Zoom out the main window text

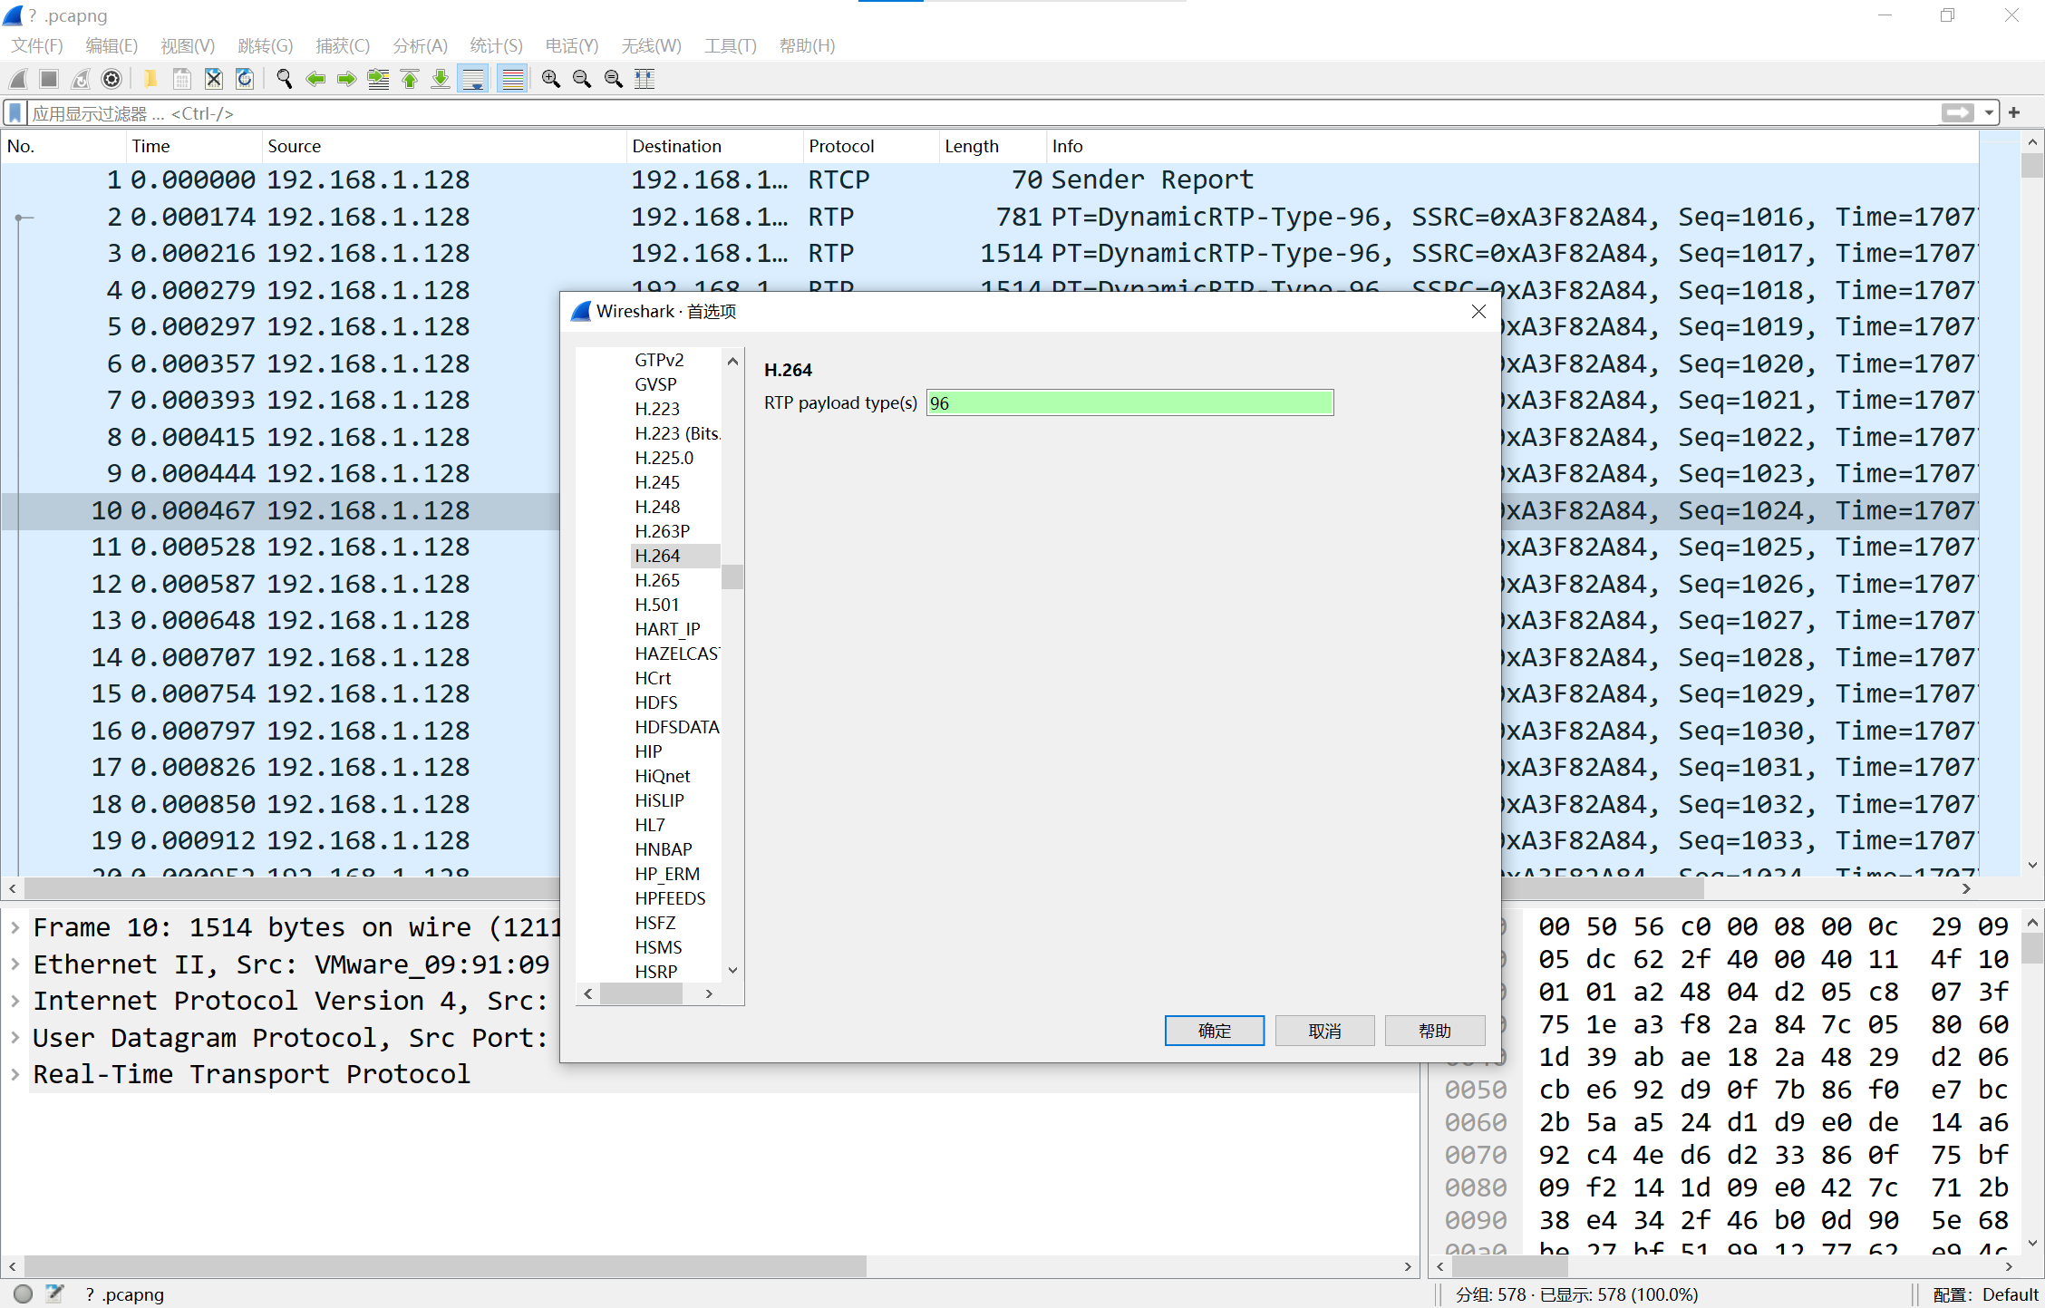tap(582, 79)
